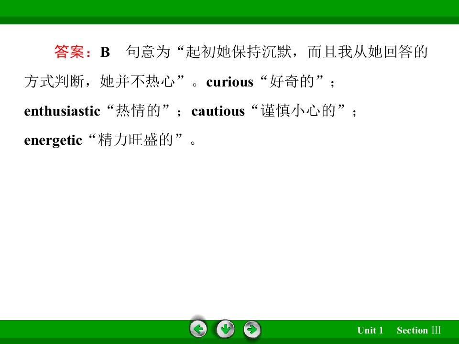Click the translation 热情的
The image size is (459, 344).
[x=138, y=111]
